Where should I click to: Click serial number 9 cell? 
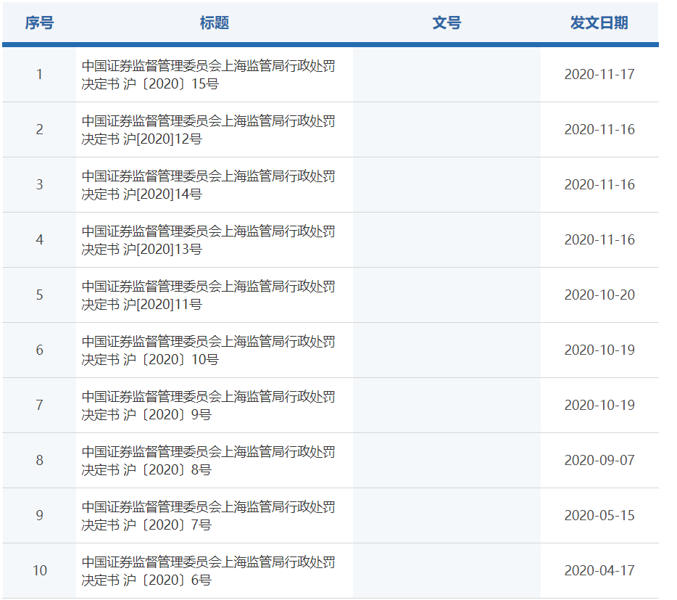[39, 515]
